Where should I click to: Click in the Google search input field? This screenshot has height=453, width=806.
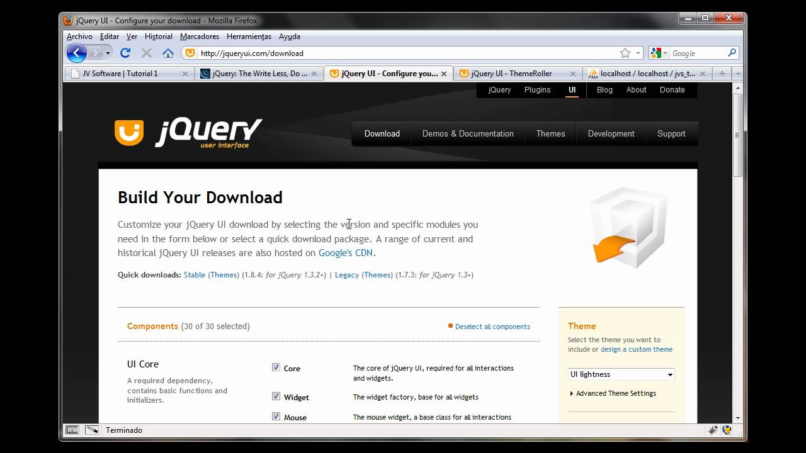point(698,53)
